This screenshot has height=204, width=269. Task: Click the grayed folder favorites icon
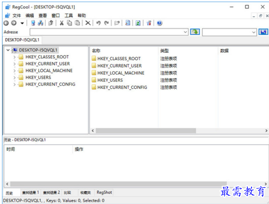117,23
